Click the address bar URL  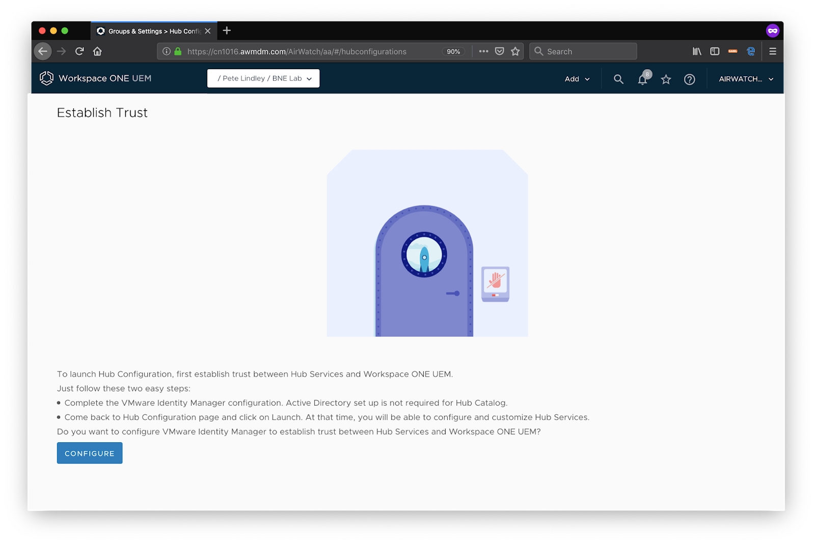296,51
